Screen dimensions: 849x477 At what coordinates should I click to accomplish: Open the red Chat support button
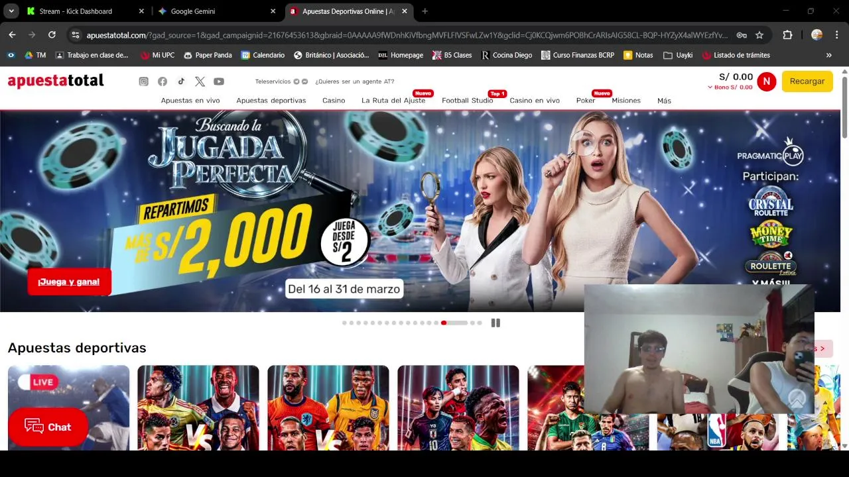48,427
